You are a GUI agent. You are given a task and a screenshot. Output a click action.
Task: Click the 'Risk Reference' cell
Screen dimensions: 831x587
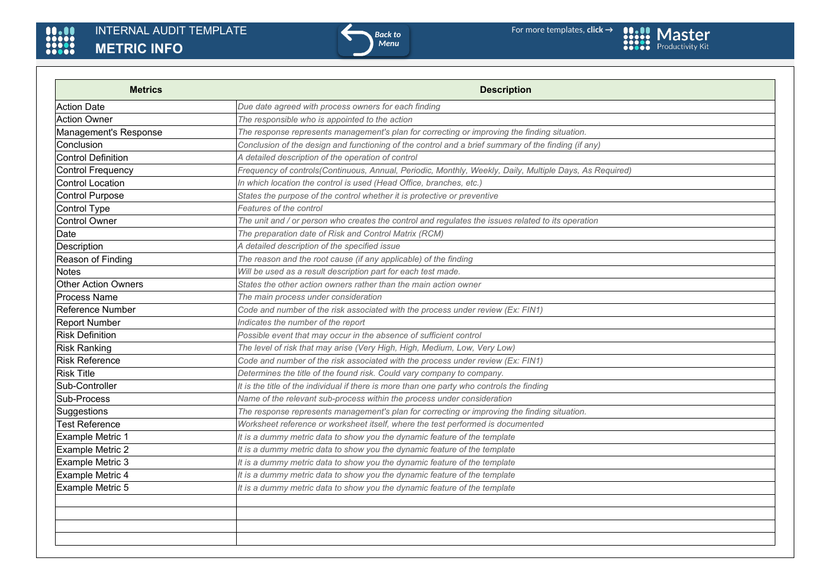146,361
